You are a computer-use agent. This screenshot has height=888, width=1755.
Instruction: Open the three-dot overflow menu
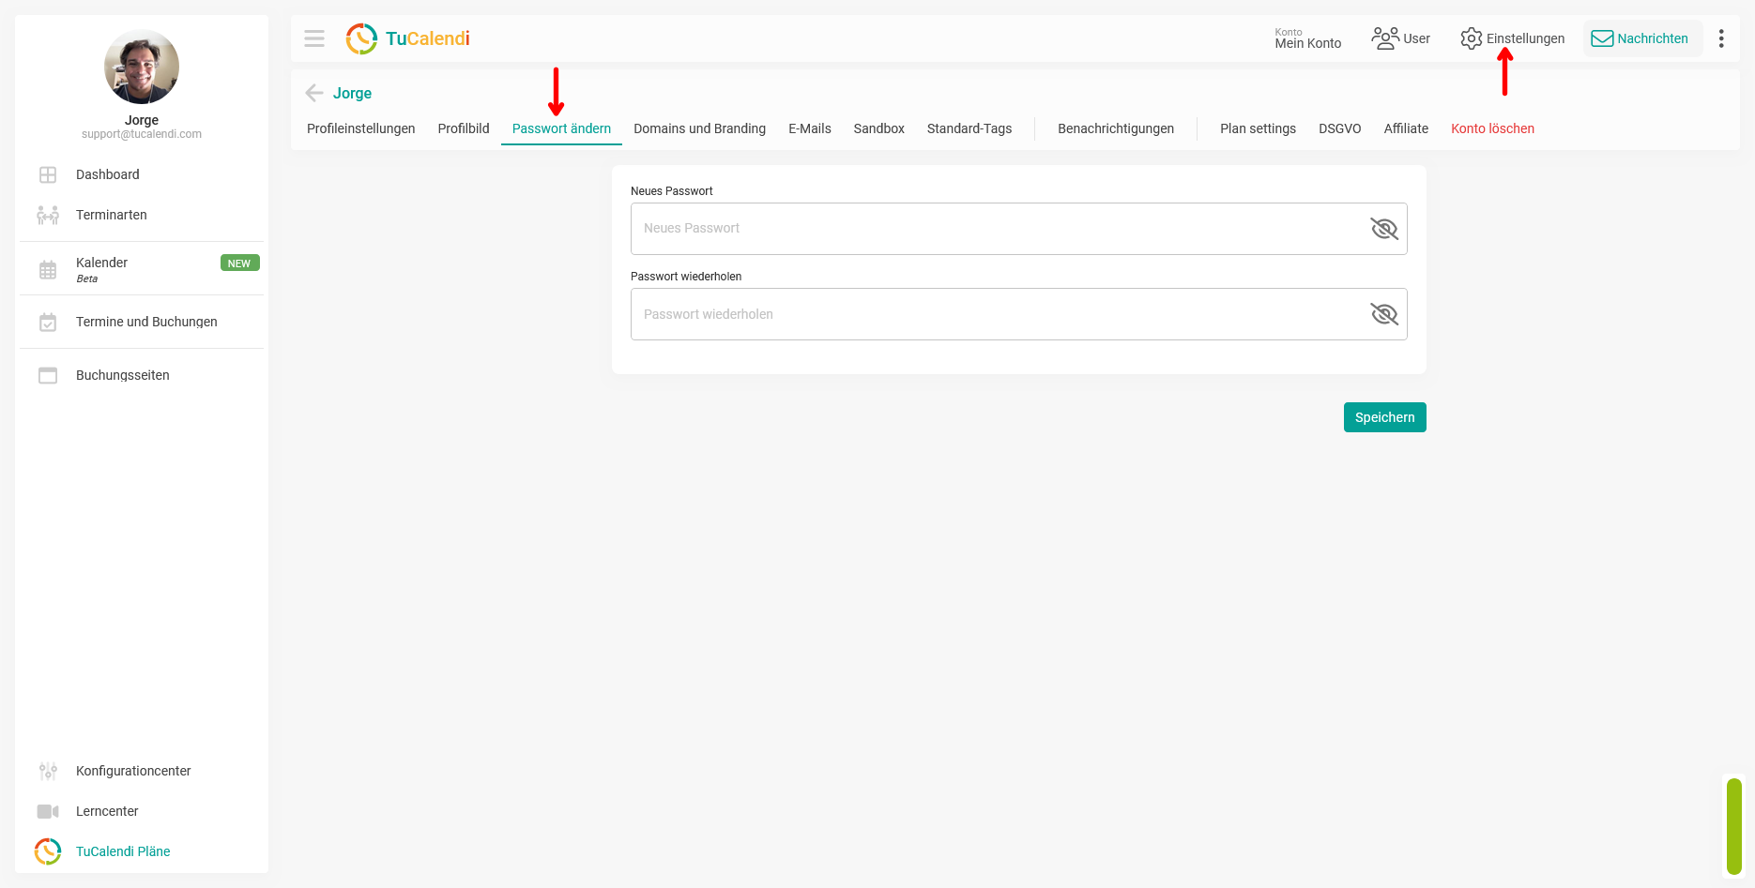1721,38
